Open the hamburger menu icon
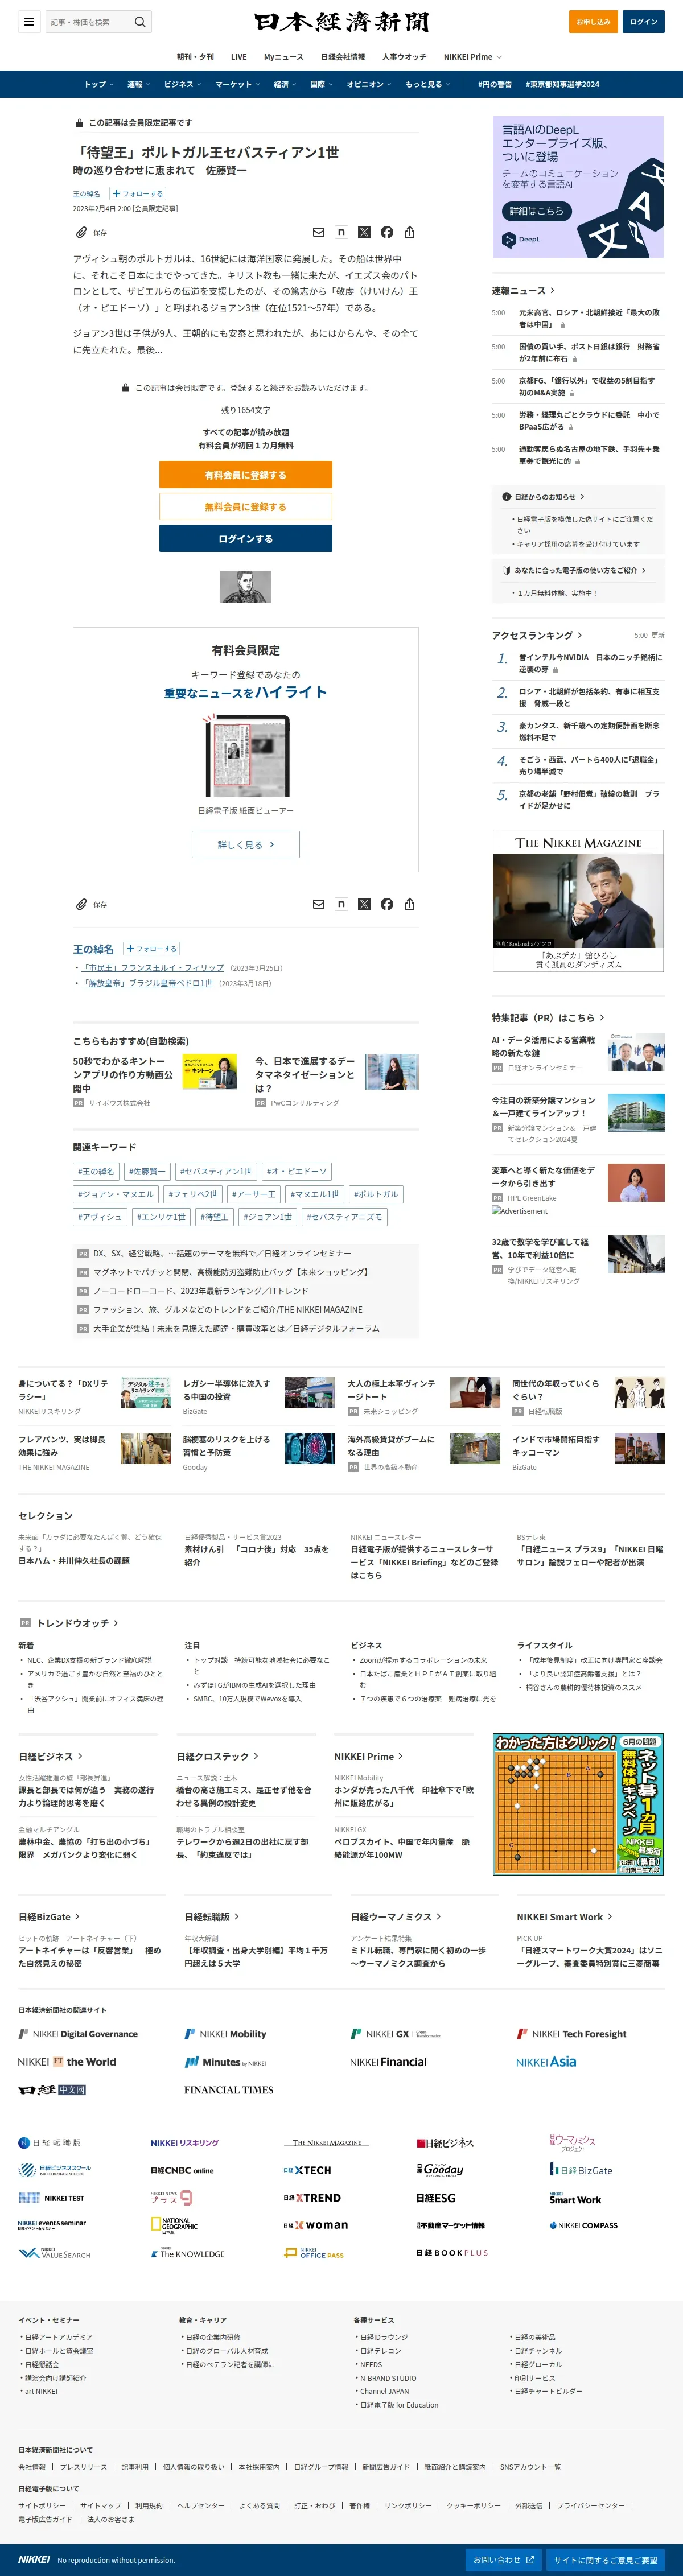This screenshot has width=683, height=2576. click(x=29, y=21)
